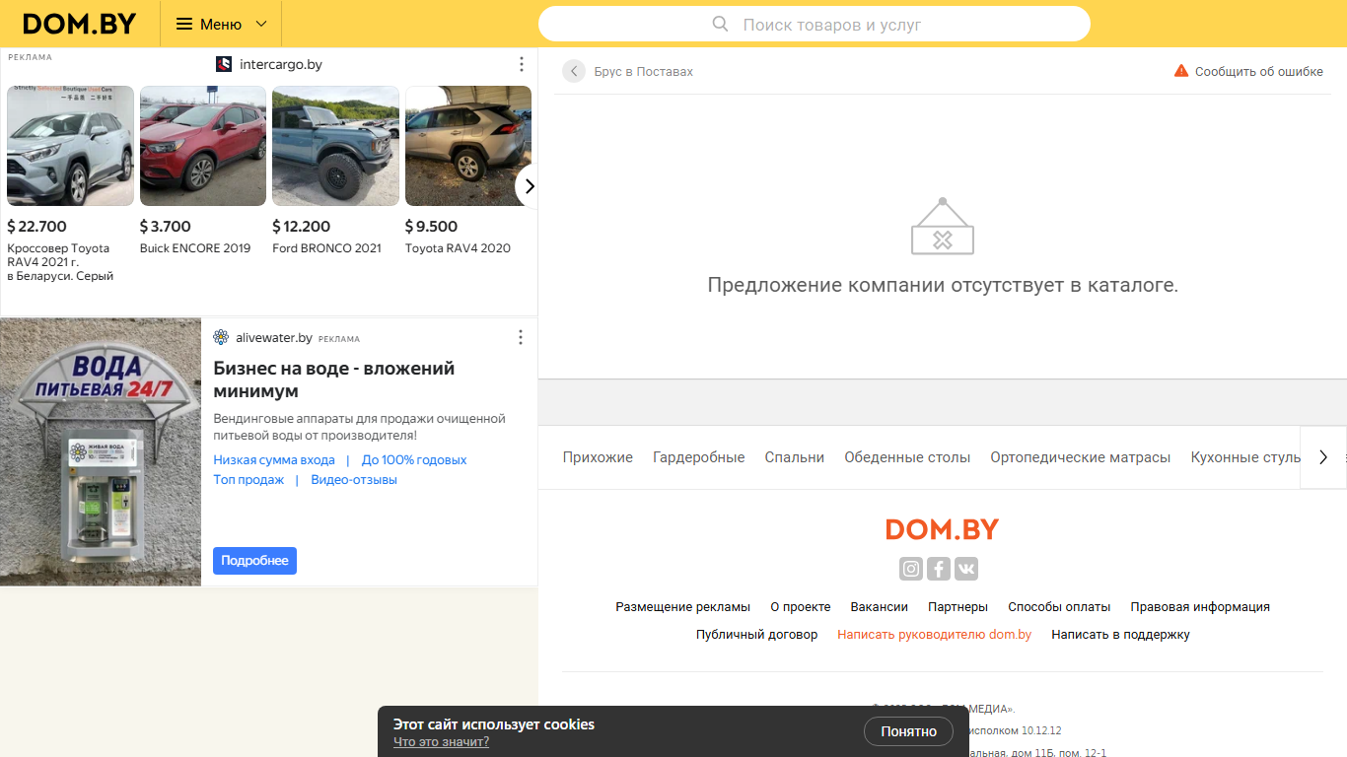1347x757 pixels.
Task: Select the Гардеробные category tab
Action: coord(699,457)
